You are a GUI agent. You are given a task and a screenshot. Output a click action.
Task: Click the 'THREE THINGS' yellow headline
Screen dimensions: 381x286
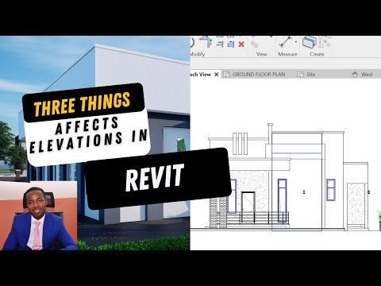click(x=83, y=104)
